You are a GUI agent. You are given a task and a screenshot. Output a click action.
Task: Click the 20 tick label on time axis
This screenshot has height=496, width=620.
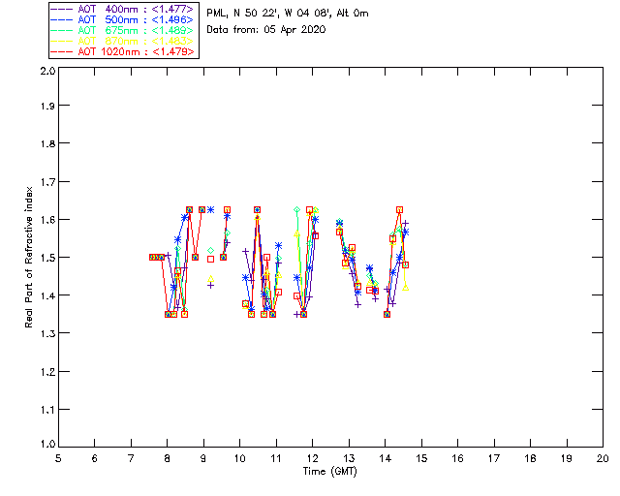coord(603,458)
